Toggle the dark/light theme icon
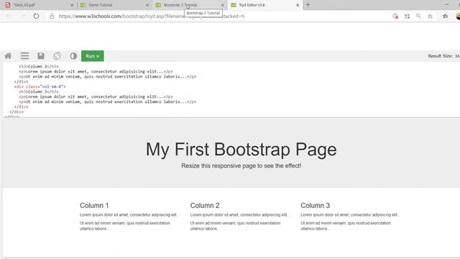 coord(73,56)
